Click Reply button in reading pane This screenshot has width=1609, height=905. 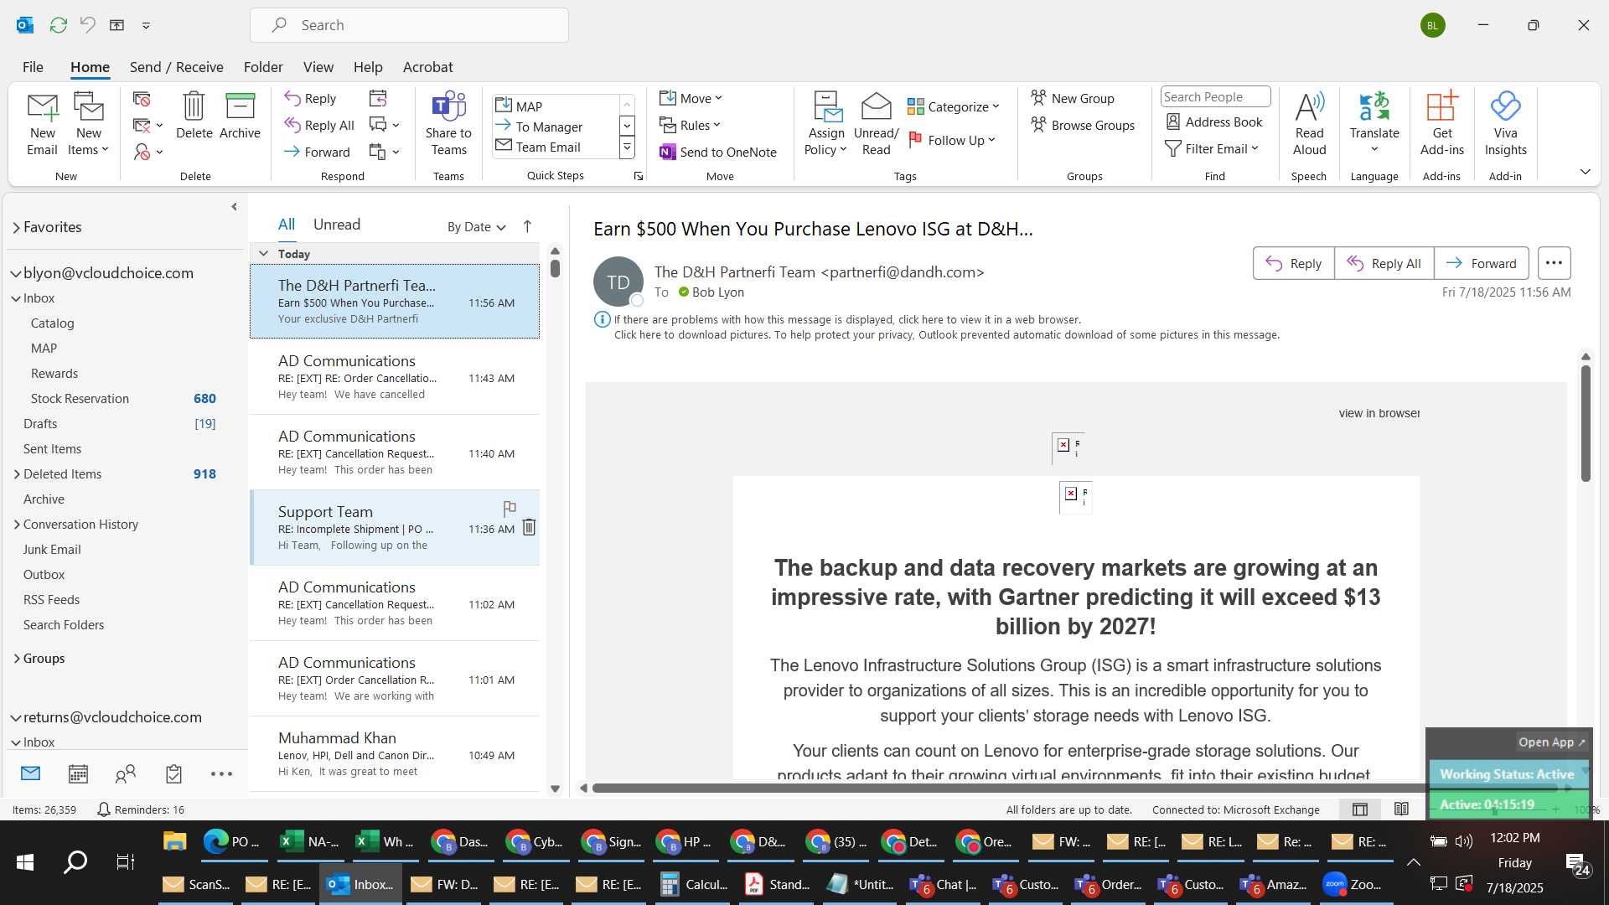tap(1293, 263)
